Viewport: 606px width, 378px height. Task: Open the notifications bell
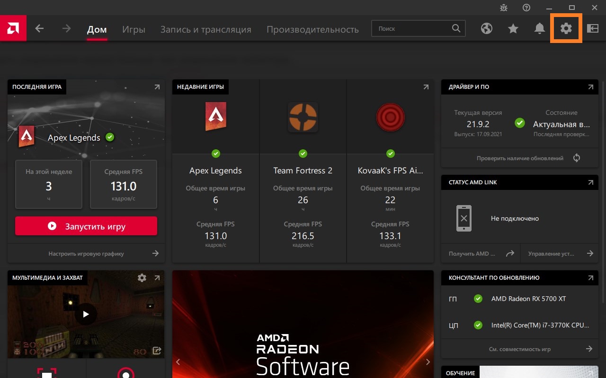coord(540,29)
